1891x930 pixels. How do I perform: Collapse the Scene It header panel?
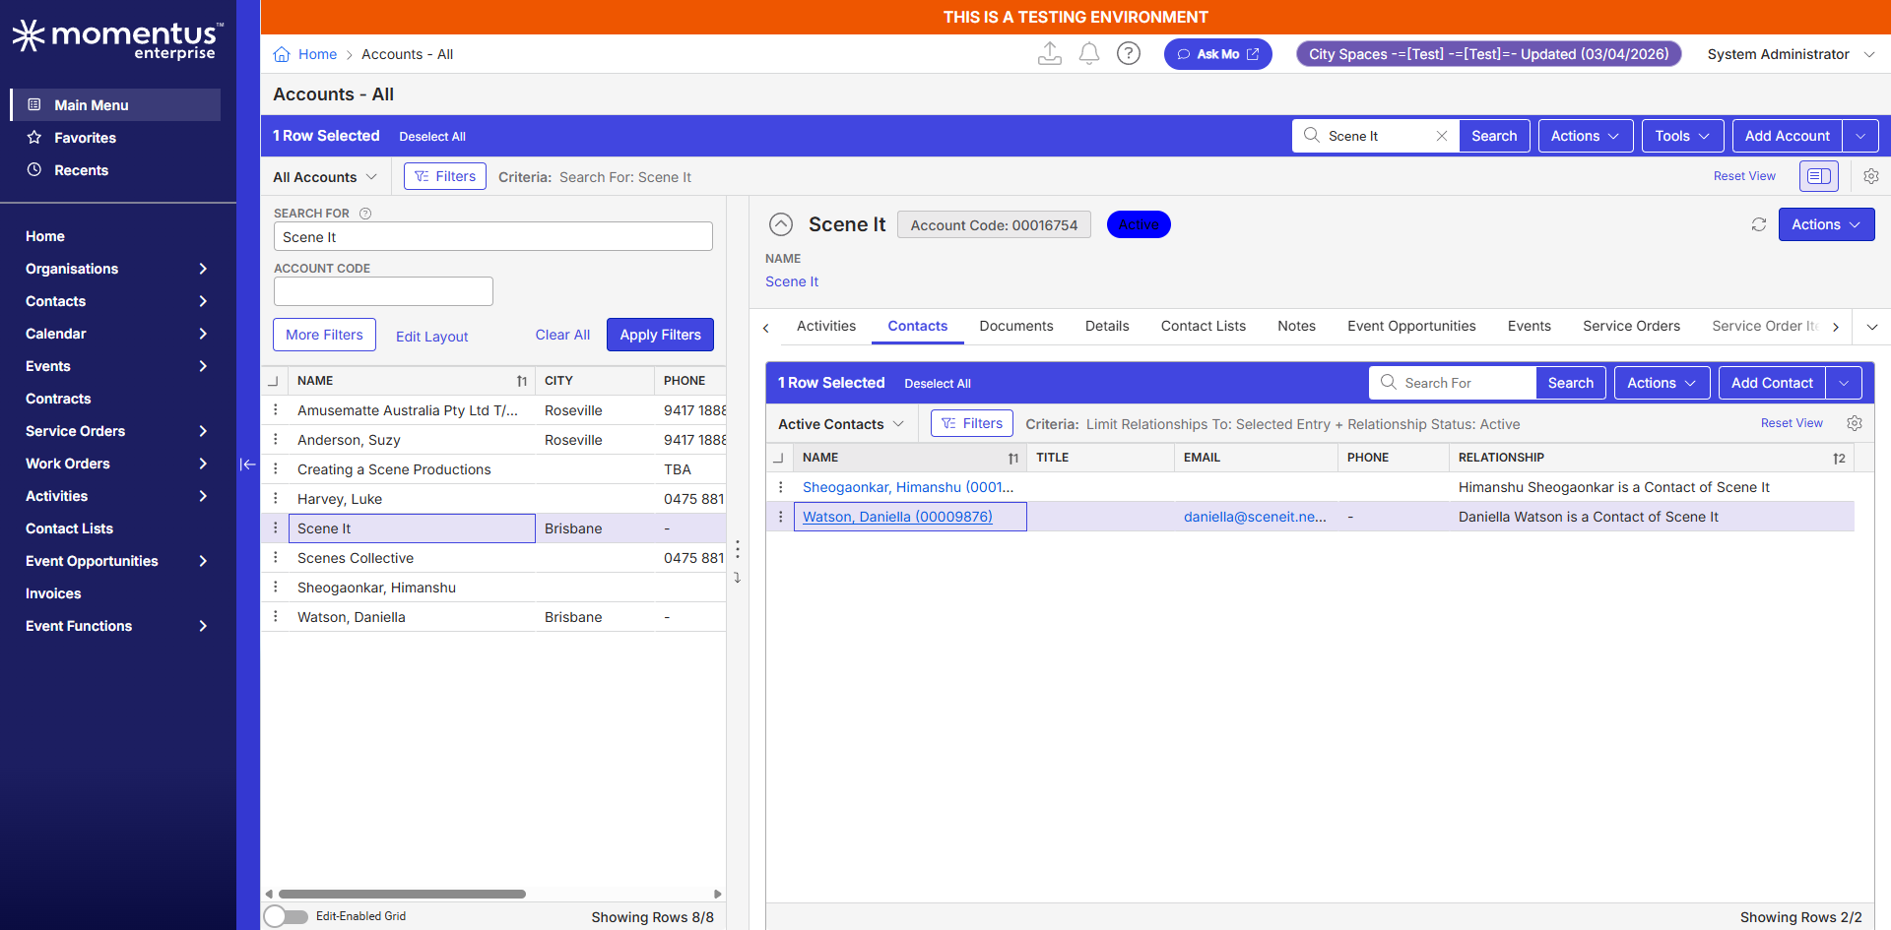pyautogui.click(x=781, y=224)
